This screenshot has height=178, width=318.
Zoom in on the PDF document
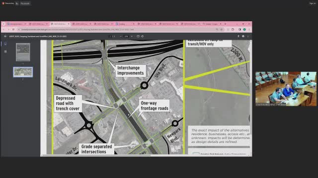tap(132, 36)
